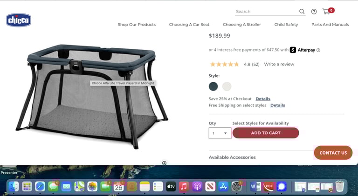Expand the Qty dropdown
The width and height of the screenshot is (358, 196).
click(x=220, y=133)
